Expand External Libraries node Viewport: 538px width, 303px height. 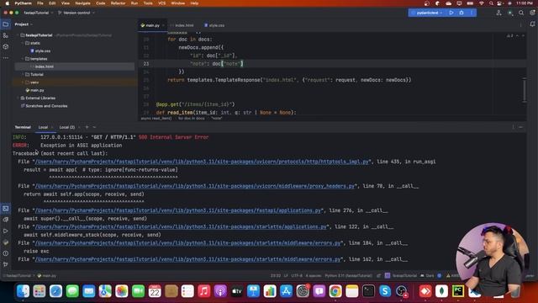[x=18, y=98]
